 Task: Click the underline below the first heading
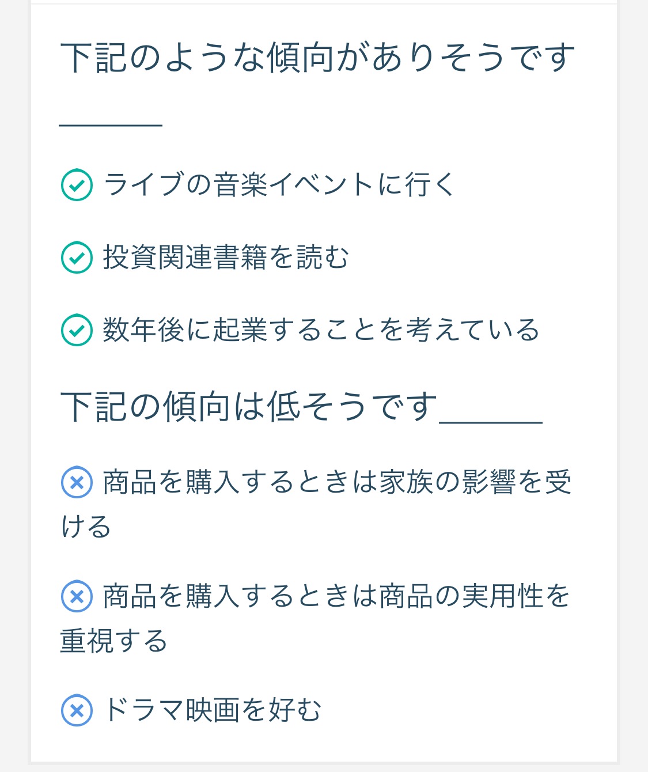coord(111,125)
